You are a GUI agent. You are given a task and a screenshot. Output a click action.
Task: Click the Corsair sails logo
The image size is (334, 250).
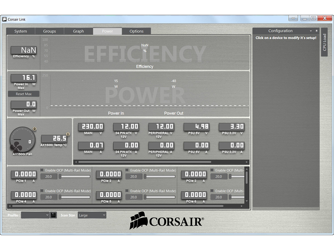click(138, 221)
